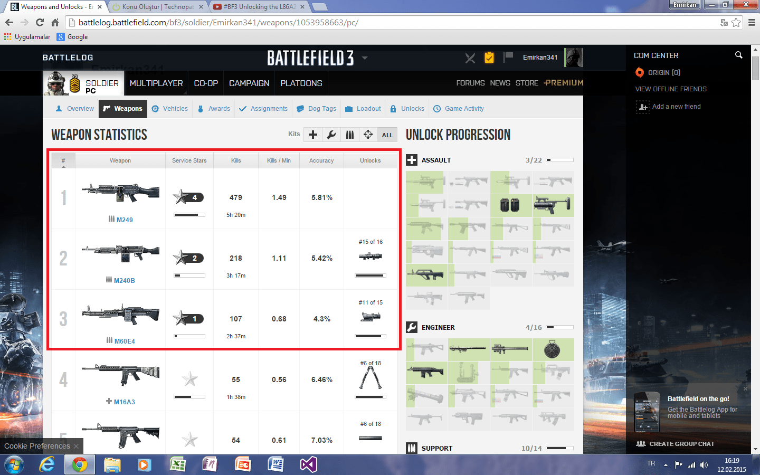Click the scope unlock icon in M60E4 row
The width and height of the screenshot is (760, 475).
(x=370, y=317)
